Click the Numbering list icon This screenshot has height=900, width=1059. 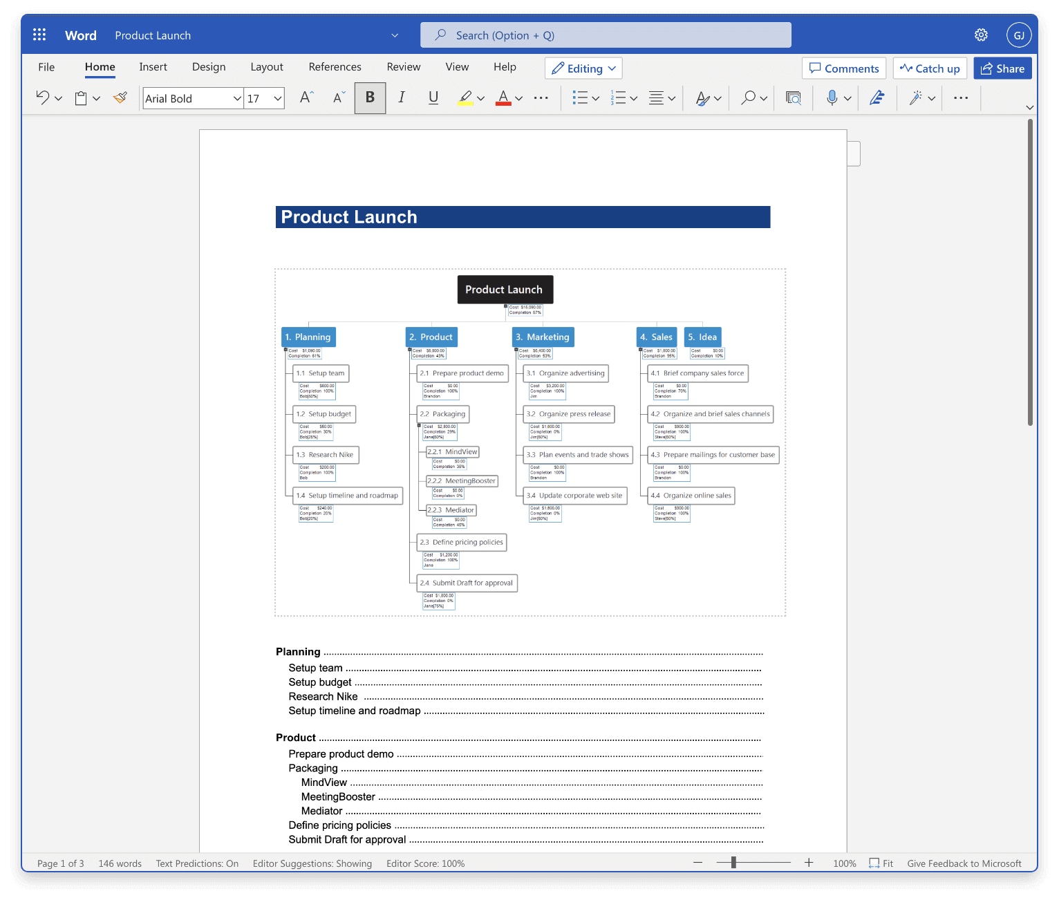(618, 98)
